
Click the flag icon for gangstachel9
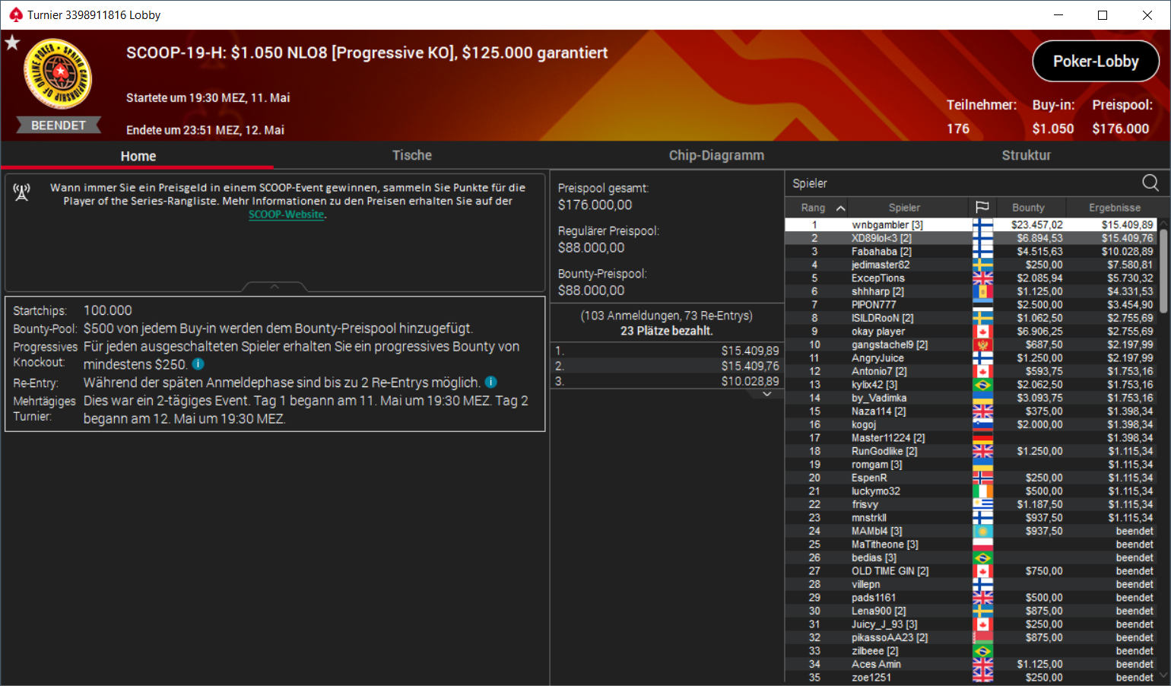pos(982,345)
